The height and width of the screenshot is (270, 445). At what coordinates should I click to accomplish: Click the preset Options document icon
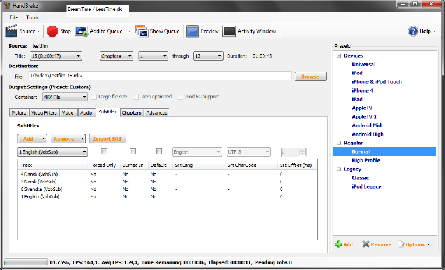click(401, 244)
